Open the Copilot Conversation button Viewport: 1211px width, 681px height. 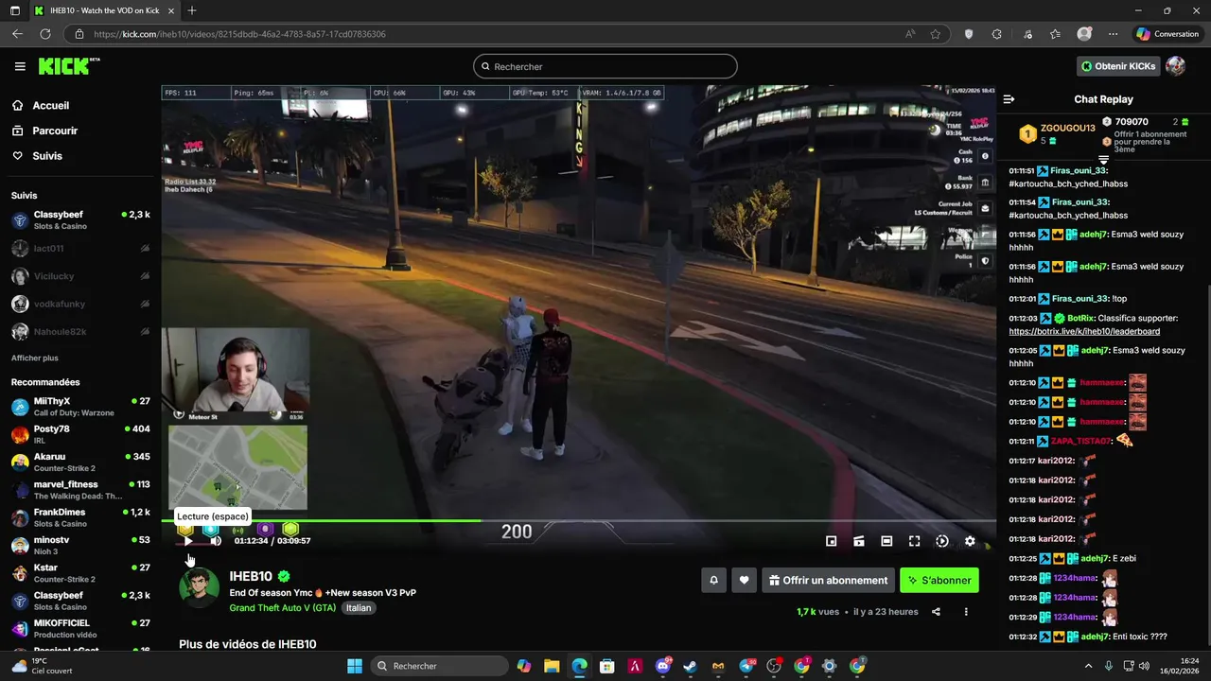coord(1168,34)
